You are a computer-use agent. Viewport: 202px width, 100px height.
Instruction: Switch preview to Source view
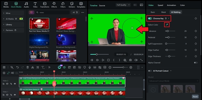(102, 6)
